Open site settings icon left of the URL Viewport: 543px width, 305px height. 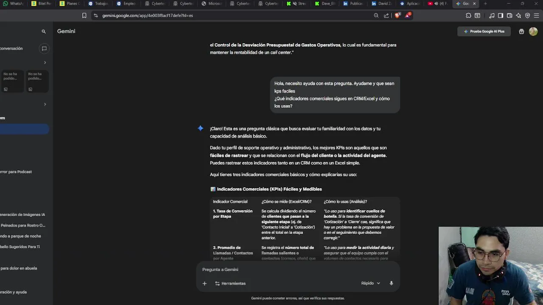[95, 15]
